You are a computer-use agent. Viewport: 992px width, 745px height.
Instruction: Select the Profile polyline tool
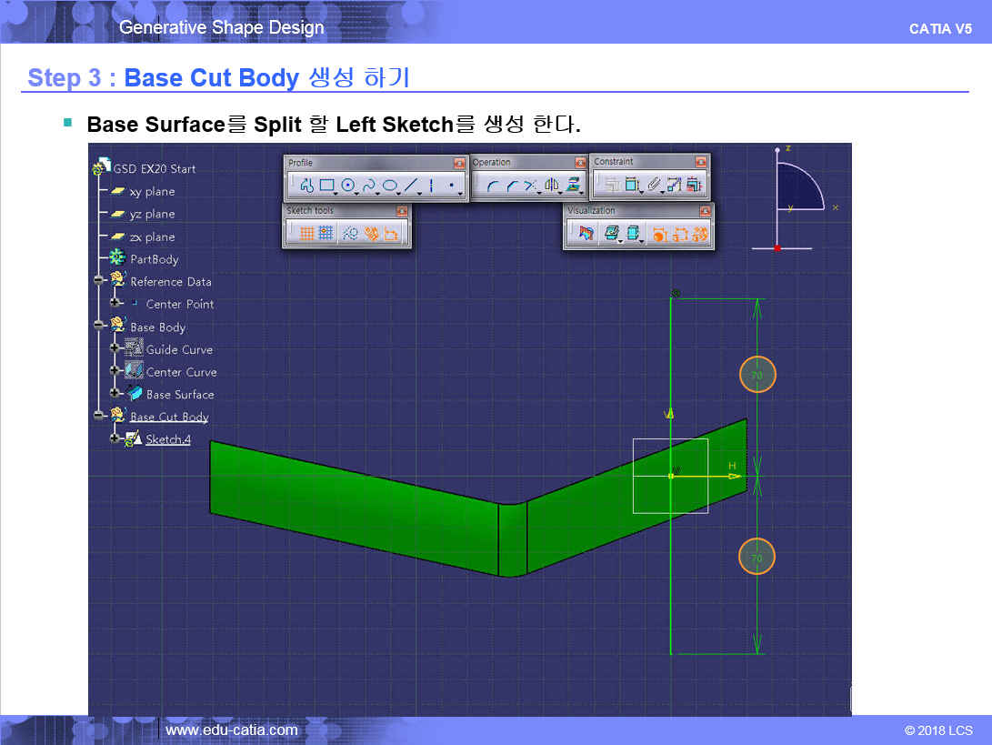pyautogui.click(x=306, y=186)
